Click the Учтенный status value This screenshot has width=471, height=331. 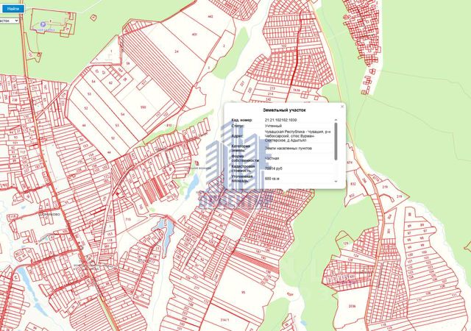273,126
